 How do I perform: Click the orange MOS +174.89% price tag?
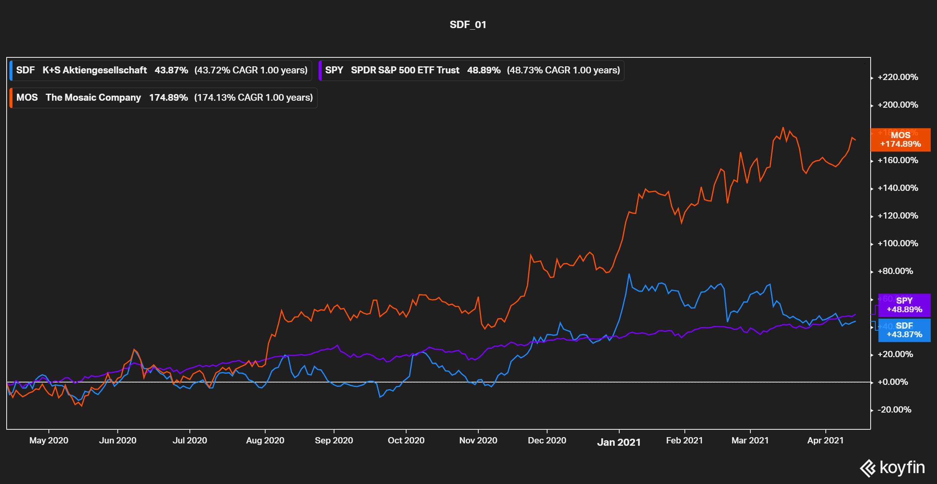900,140
